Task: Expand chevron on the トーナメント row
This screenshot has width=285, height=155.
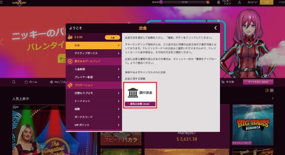Action: pyautogui.click(x=119, y=101)
